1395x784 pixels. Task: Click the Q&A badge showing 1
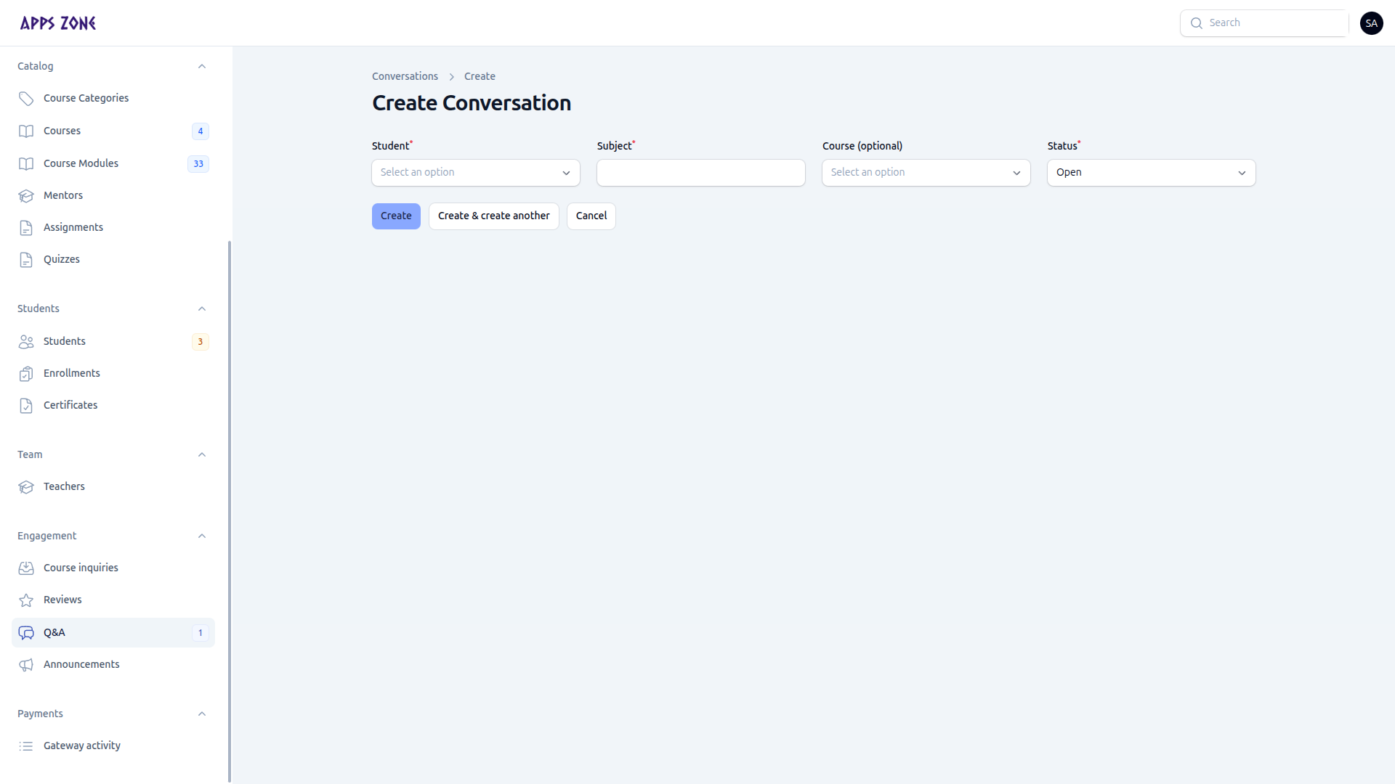pos(201,633)
